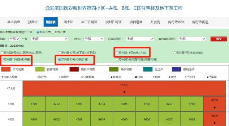Click the 强制冻结 legend color swatch

pyautogui.click(x=176, y=69)
